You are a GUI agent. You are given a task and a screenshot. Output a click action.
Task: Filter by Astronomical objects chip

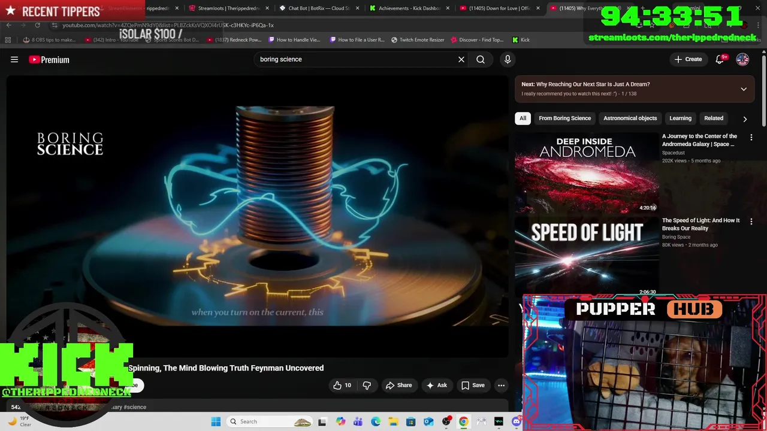630,119
